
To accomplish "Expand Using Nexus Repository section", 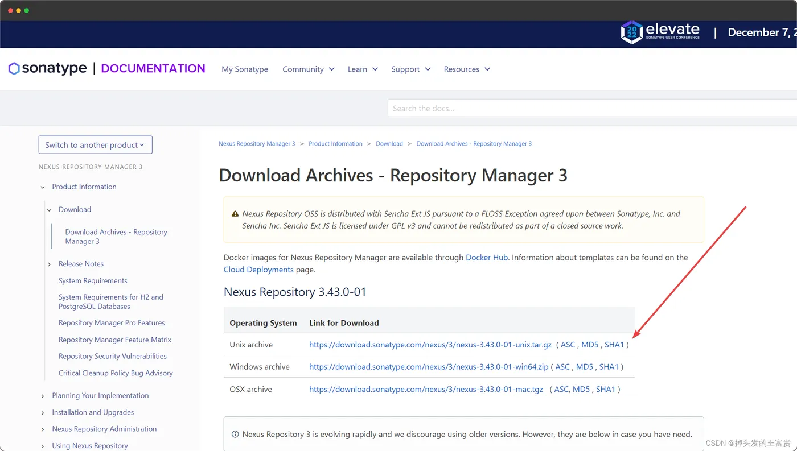I will point(43,446).
